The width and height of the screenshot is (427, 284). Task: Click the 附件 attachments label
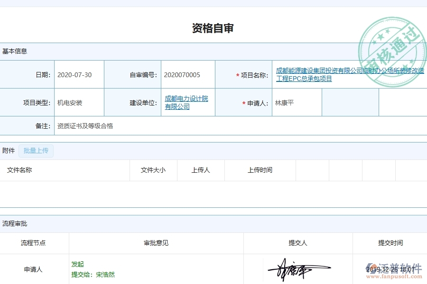tap(8, 151)
